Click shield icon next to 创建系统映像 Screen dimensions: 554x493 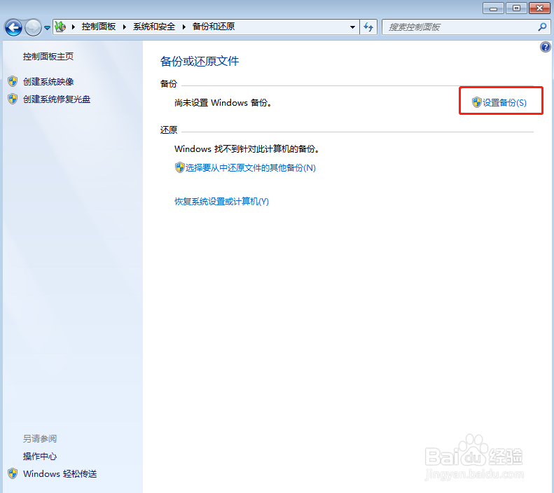(13, 81)
